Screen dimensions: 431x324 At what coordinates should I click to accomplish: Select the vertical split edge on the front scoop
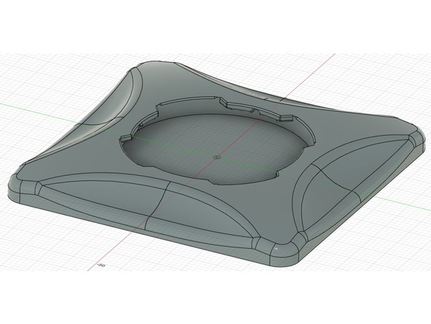(x=156, y=206)
